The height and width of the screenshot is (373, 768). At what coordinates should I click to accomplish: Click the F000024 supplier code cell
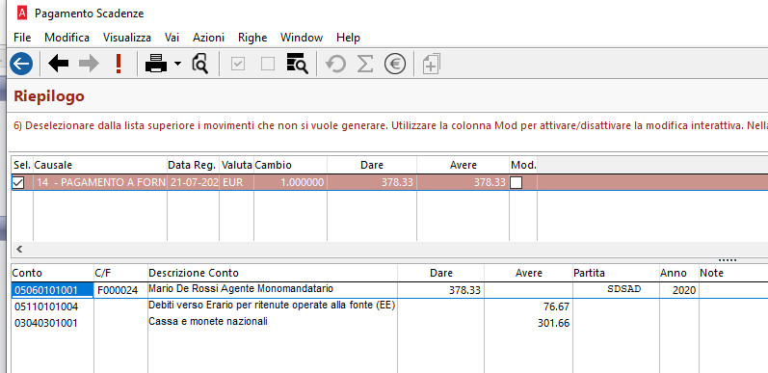click(x=120, y=290)
